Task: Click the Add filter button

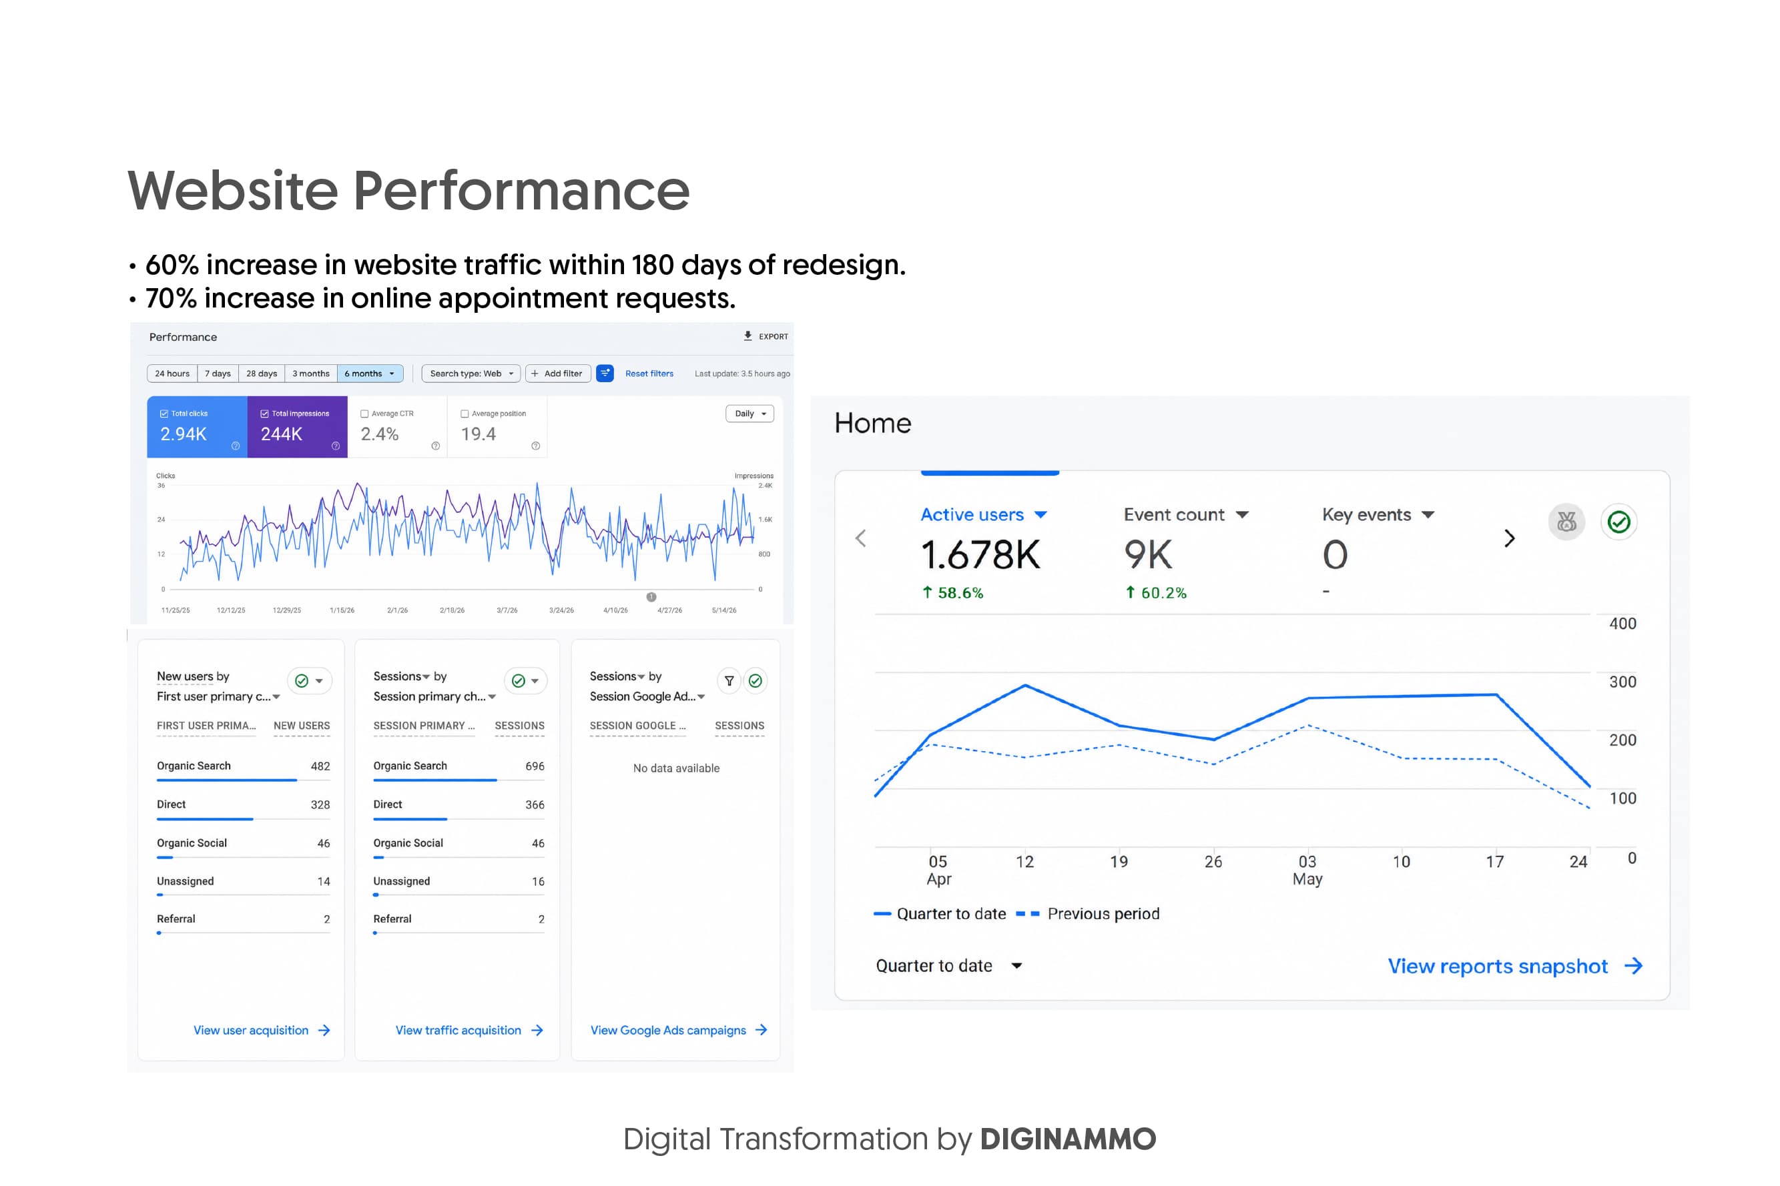Action: (557, 374)
